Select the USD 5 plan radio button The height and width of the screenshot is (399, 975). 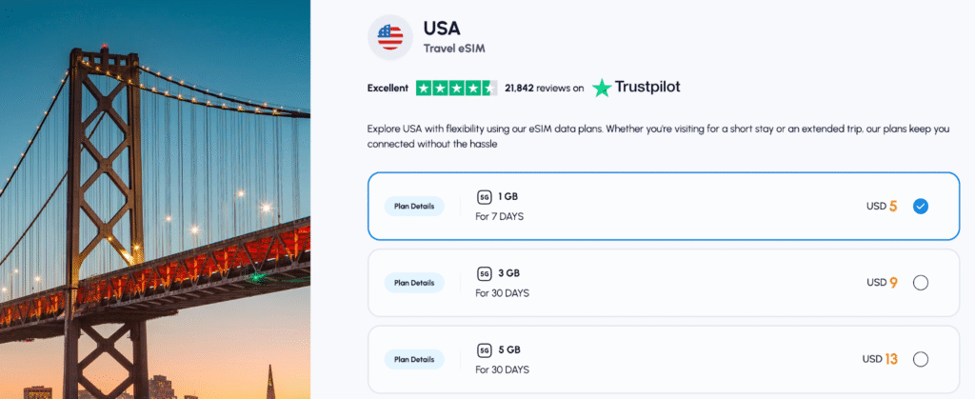(x=920, y=206)
